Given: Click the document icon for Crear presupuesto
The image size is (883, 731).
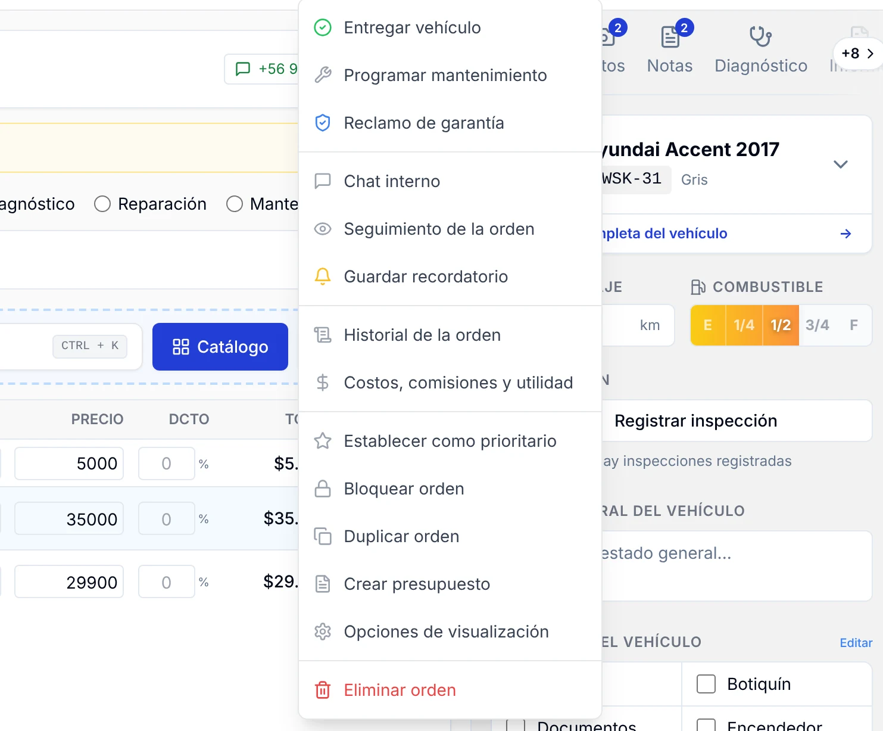Looking at the screenshot, I should 322,584.
